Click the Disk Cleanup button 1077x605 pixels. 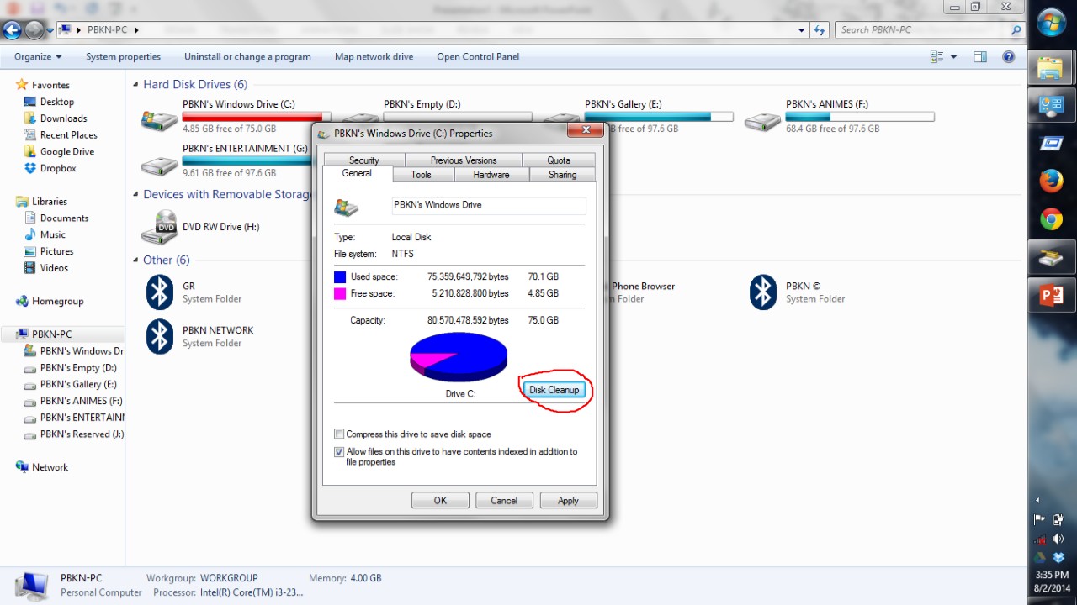[554, 390]
